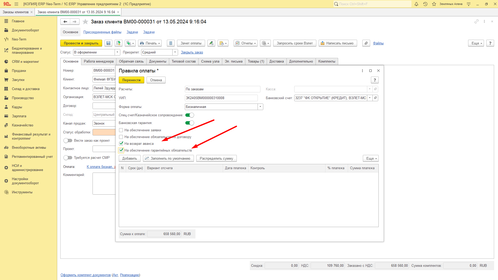This screenshot has width=498, height=280.
Task: Enable Вести заказ как проект switch
Action: 68,140
